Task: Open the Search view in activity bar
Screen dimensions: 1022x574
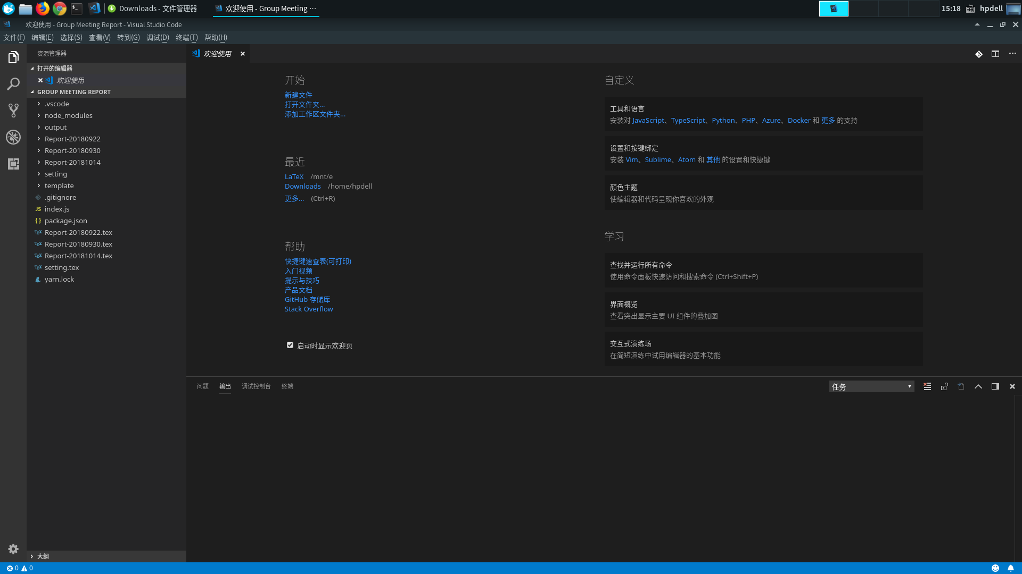Action: [13, 84]
